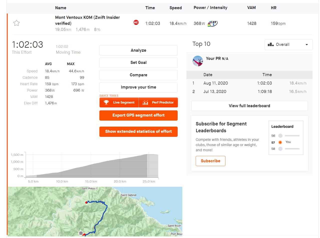The image size is (320, 238).
Task: Click Export GPS segment effort
Action: [138, 115]
